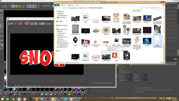Select the Move tool in Cinema 4D toolbar

(x=13, y=6)
